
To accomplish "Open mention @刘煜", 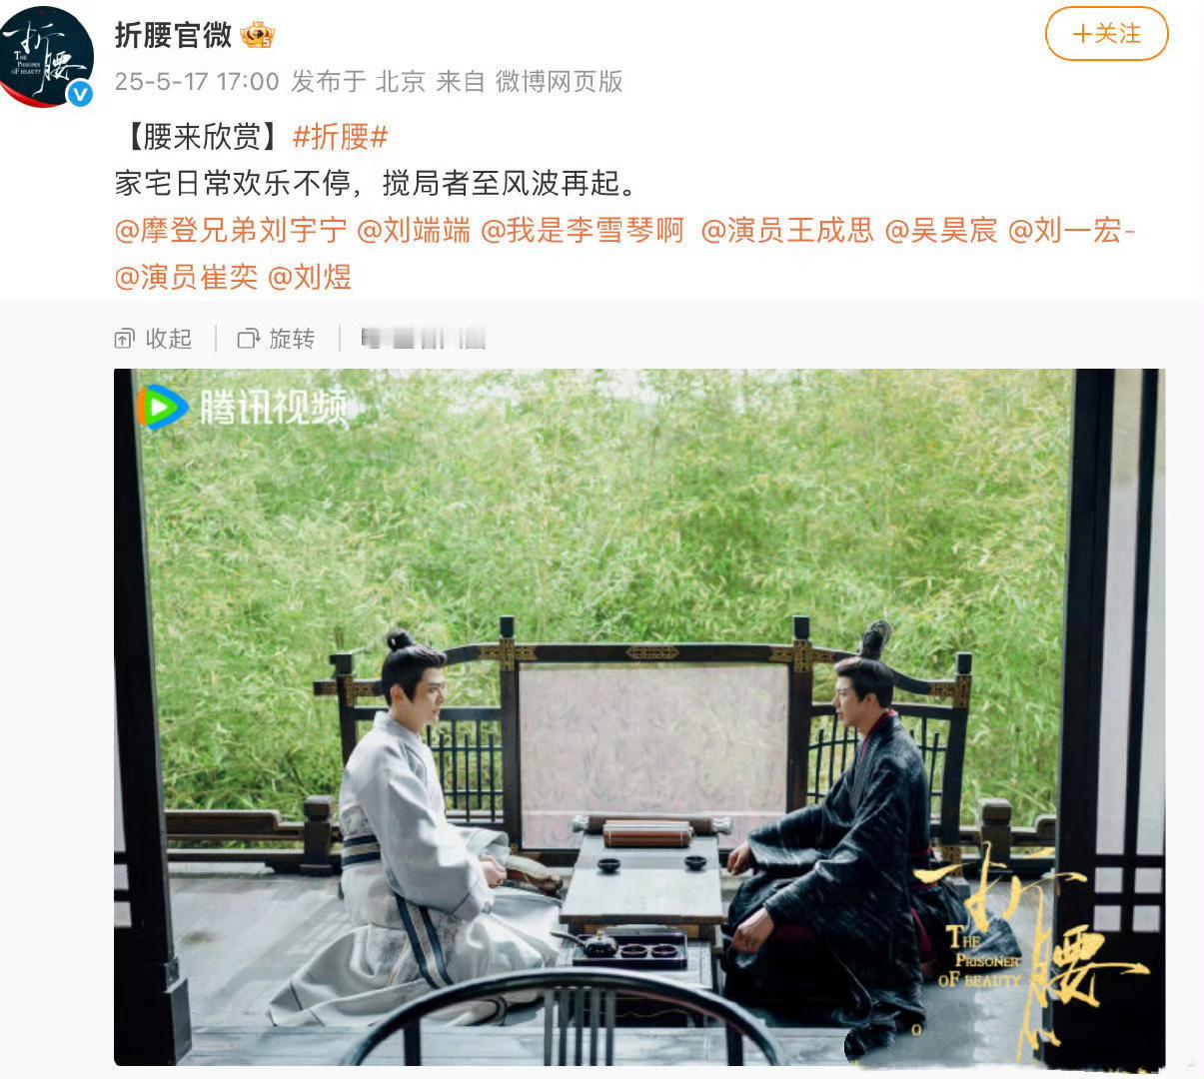I will [x=310, y=277].
